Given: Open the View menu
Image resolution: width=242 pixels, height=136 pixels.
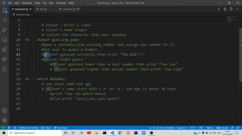Looking at the screenshot, I should [x=37, y=3].
